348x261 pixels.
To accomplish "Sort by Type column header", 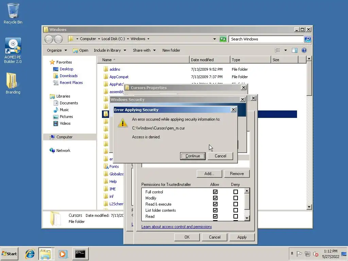I will (250, 60).
